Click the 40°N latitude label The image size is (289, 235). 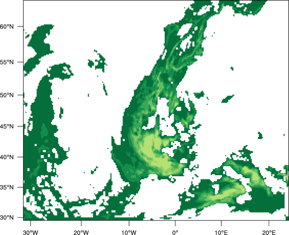click(x=7, y=157)
